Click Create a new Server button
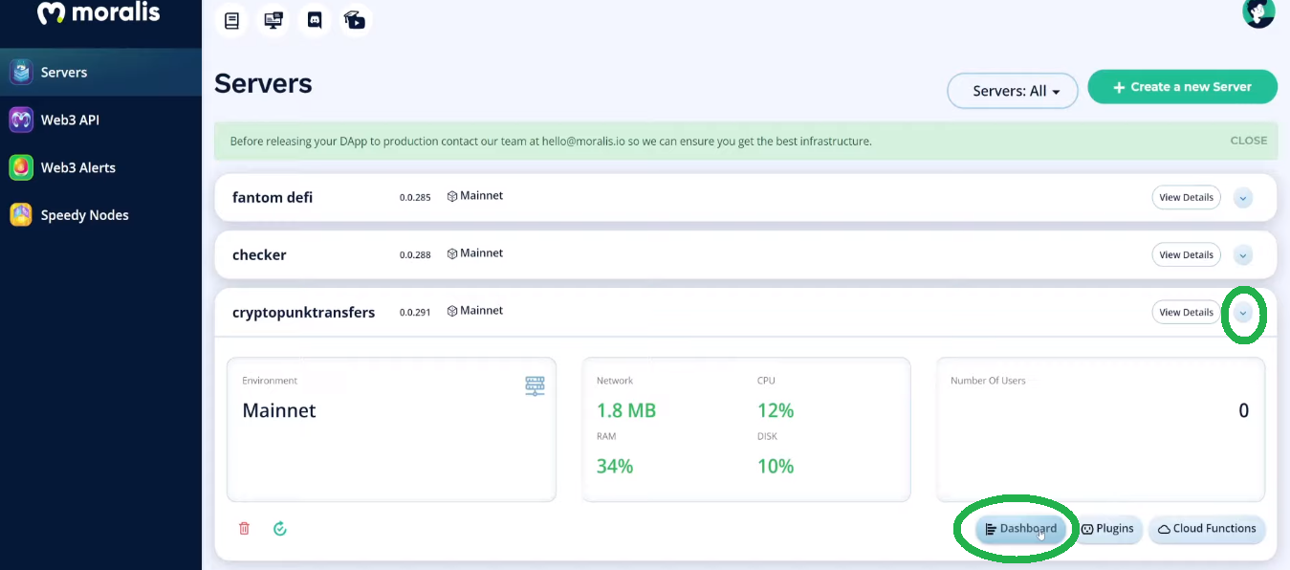This screenshot has height=570, width=1290. pyautogui.click(x=1182, y=86)
